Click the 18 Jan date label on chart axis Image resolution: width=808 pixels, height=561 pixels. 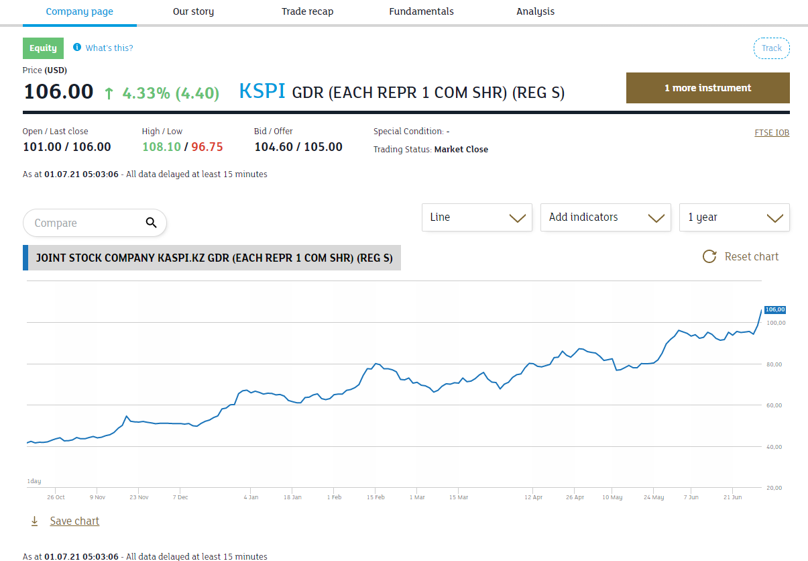tap(292, 497)
